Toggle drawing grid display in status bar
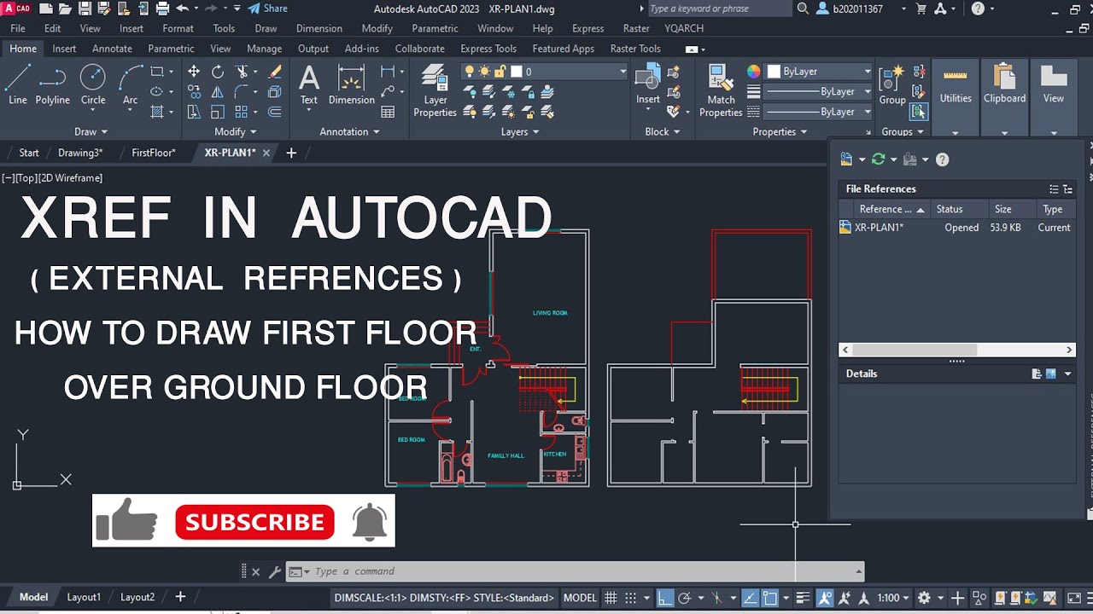1093x614 pixels. 611,598
